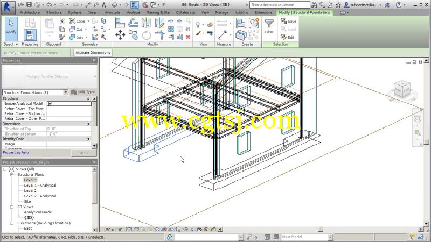Click the horizontal scrollbar thumb of the view
The image size is (431, 242).
click(x=321, y=230)
